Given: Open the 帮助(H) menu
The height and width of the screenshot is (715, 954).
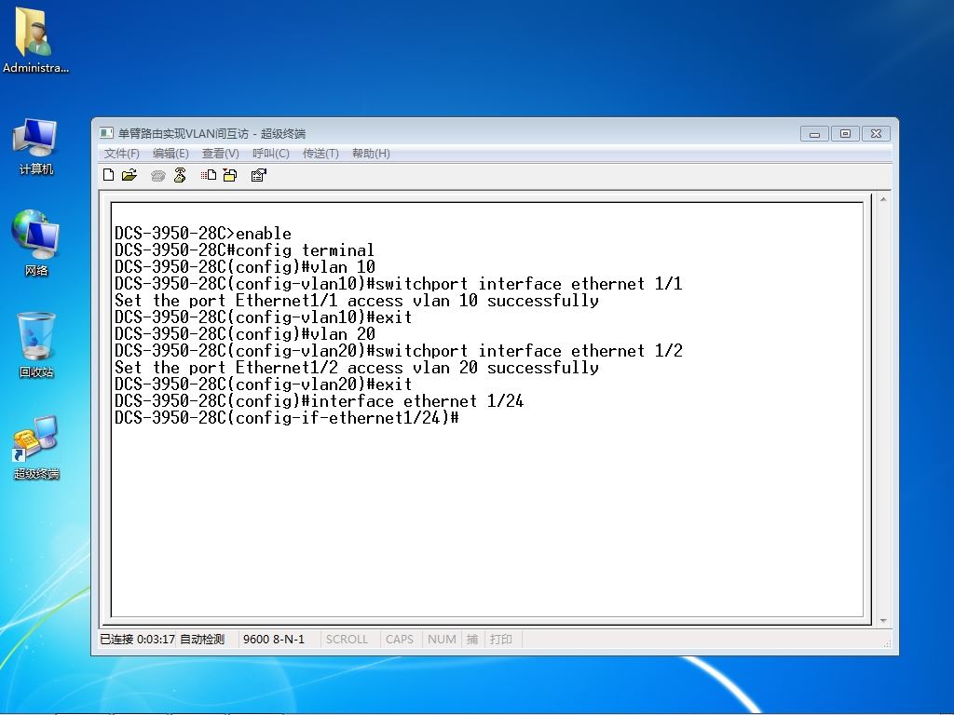Looking at the screenshot, I should pos(371,154).
